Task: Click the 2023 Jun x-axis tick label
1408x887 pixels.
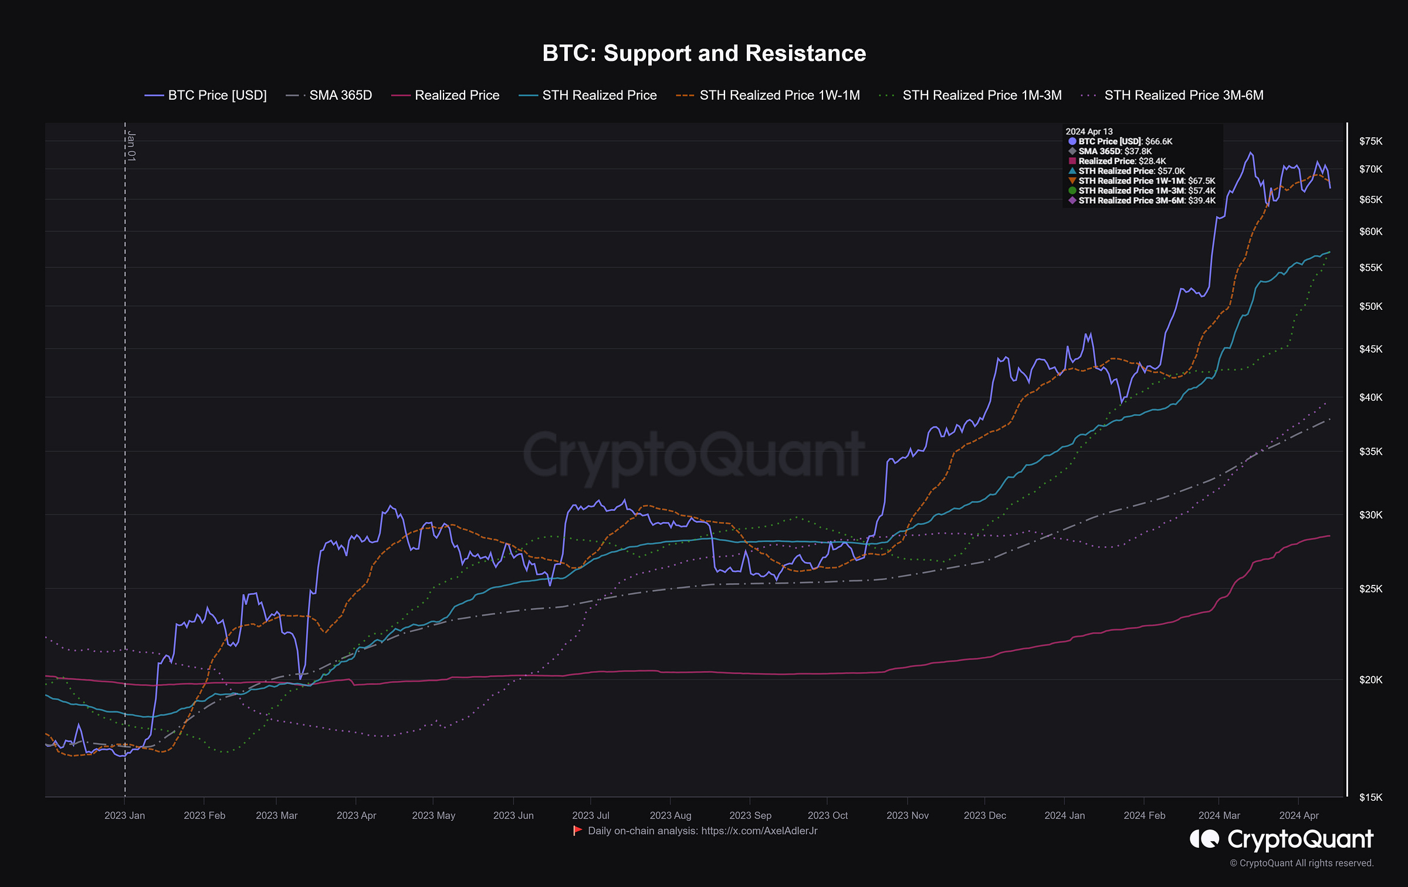Action: 513,815
